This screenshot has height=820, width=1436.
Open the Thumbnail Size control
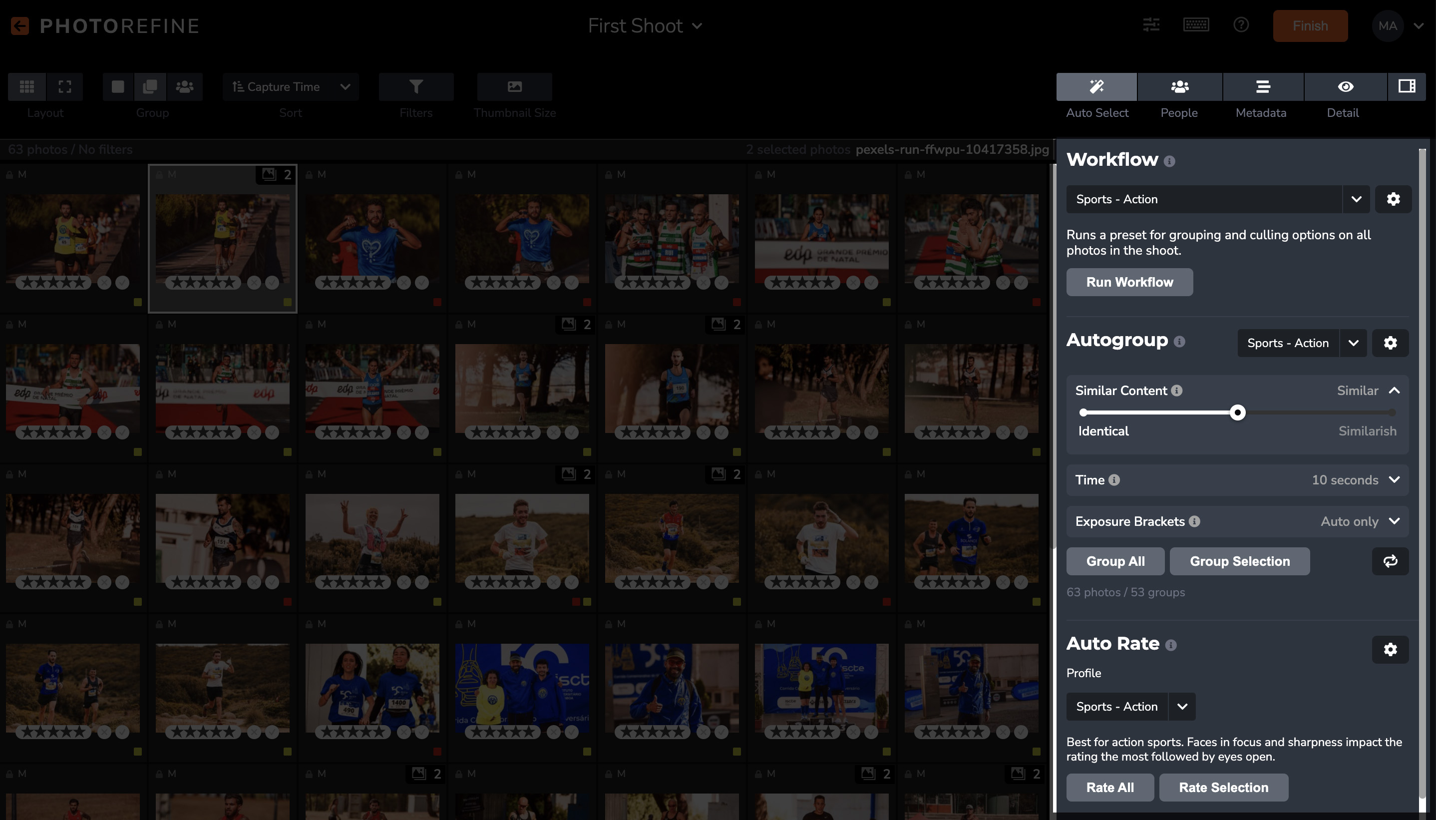pos(514,87)
